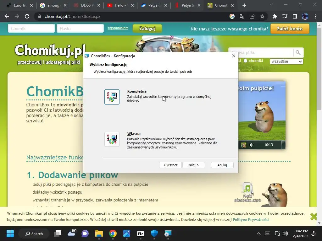
Task: Click the Anuluj button in the installer
Action: click(222, 165)
